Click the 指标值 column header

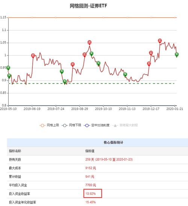(90, 151)
